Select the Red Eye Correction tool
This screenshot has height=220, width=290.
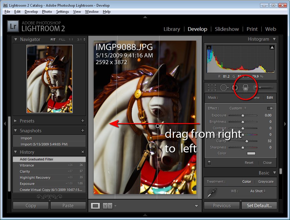(x=235, y=87)
